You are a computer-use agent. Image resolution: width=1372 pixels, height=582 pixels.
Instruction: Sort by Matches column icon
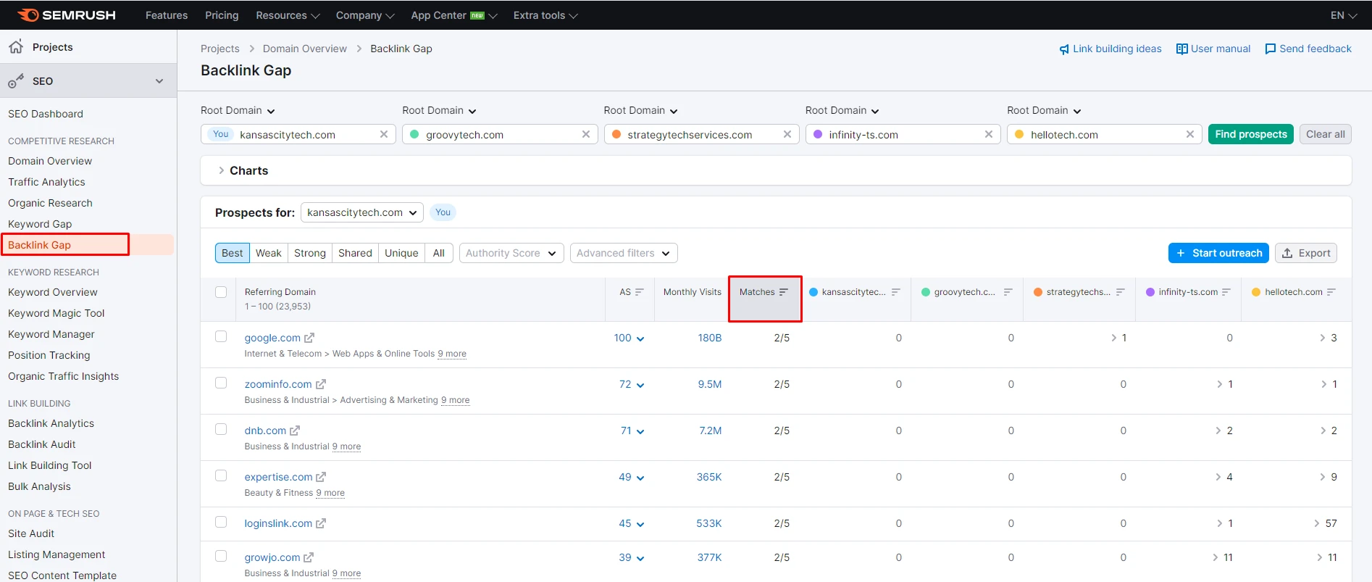click(783, 292)
